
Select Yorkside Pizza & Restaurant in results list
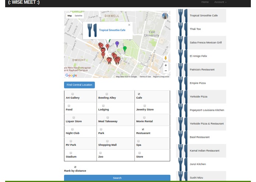201,124
